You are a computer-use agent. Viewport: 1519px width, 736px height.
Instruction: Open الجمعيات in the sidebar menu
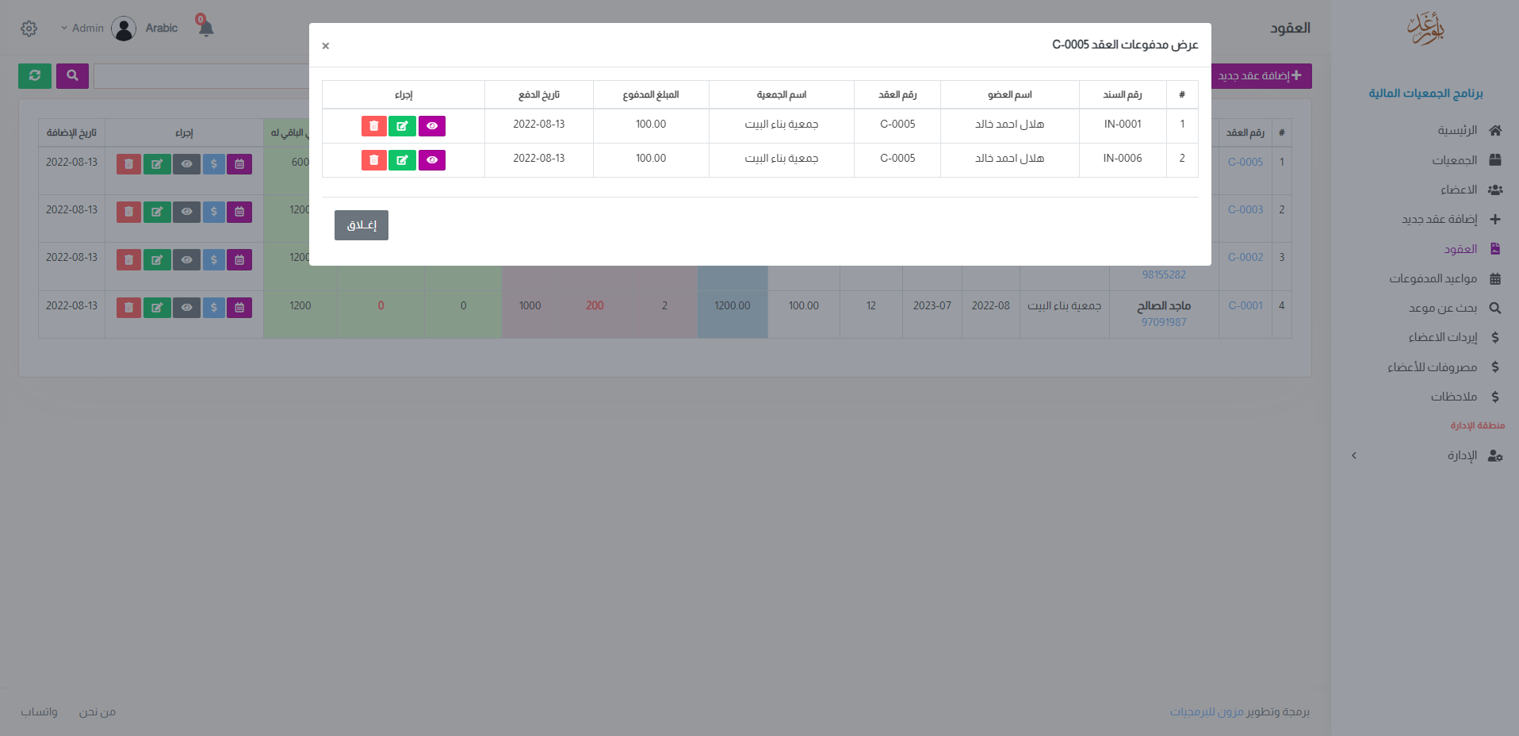(x=1454, y=160)
